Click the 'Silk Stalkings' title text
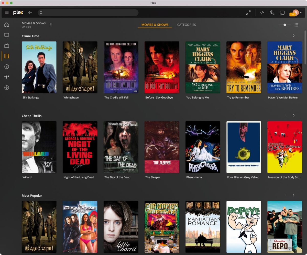307x255 pixels. click(31, 97)
